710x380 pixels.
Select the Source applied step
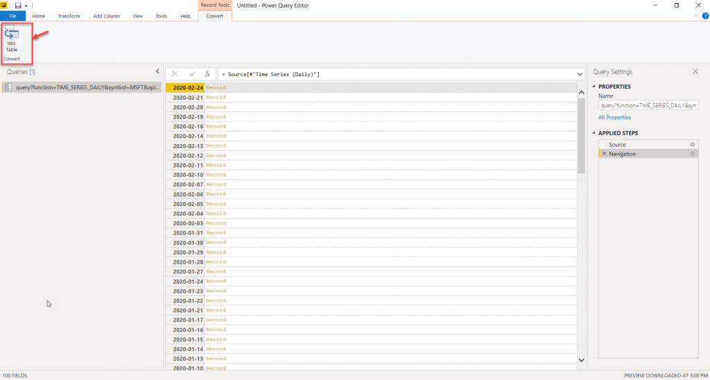(648, 145)
